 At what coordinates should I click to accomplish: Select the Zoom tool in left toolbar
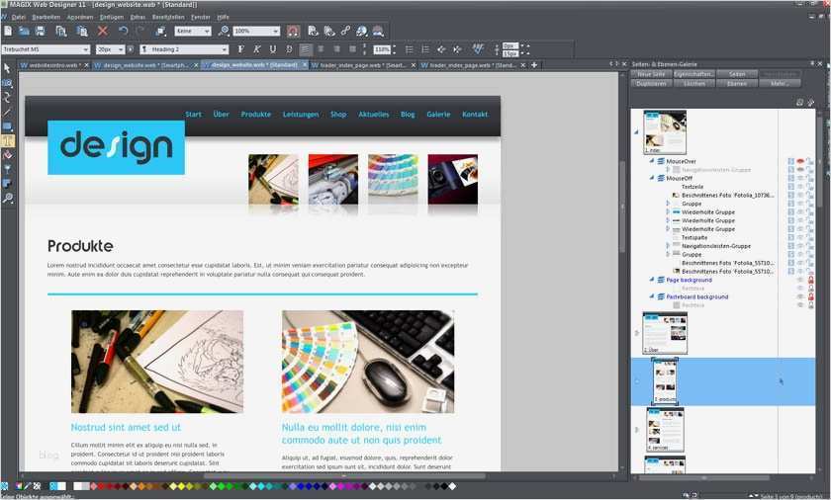point(8,198)
